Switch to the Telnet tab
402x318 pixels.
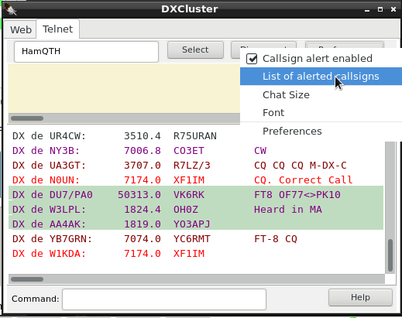[x=57, y=29]
